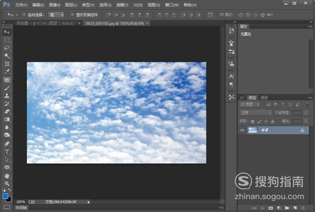Select the Rectangular Marquee tool
Viewport: 315px width, 212px height.
(x=7, y=40)
